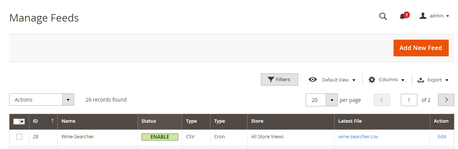458x149 pixels.
Task: Open the wine-searcher.csv file link
Action: (x=358, y=137)
